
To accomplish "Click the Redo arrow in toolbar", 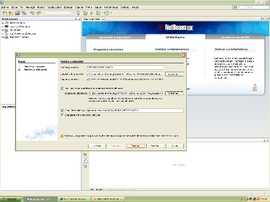I will coord(39,13).
